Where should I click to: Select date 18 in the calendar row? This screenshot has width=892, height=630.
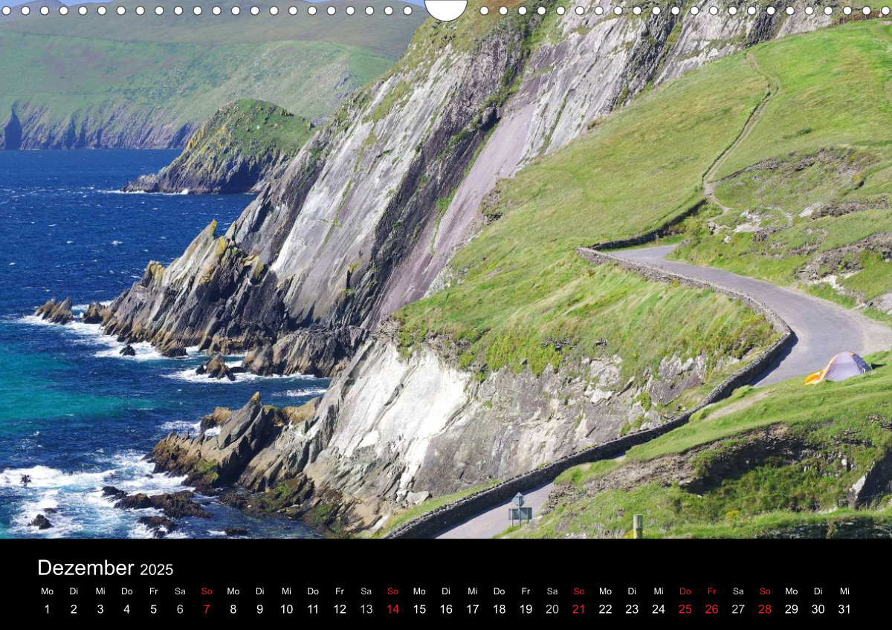pyautogui.click(x=499, y=609)
